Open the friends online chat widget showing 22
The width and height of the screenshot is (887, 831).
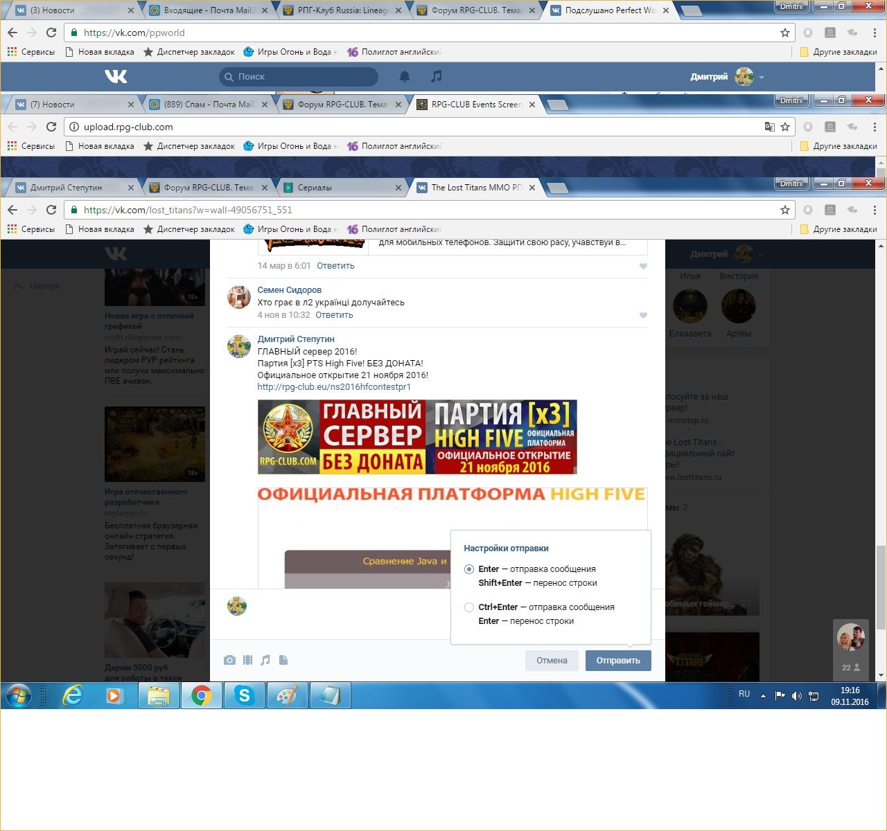pyautogui.click(x=850, y=649)
